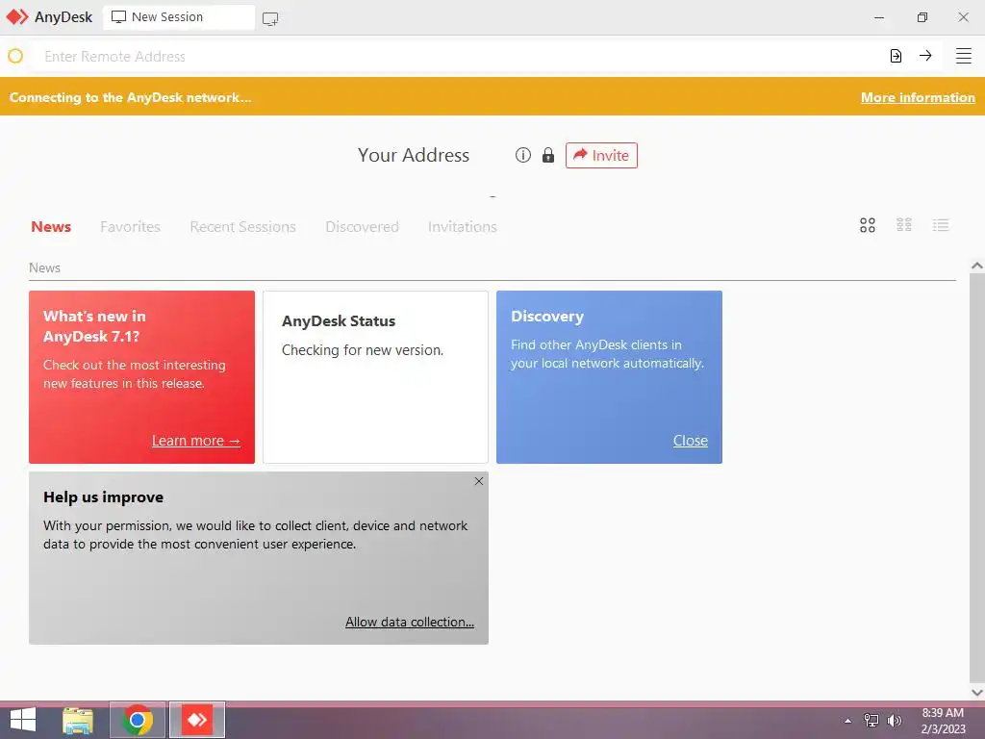Click the lock icon for unattended access
This screenshot has height=739, width=985.
point(548,155)
